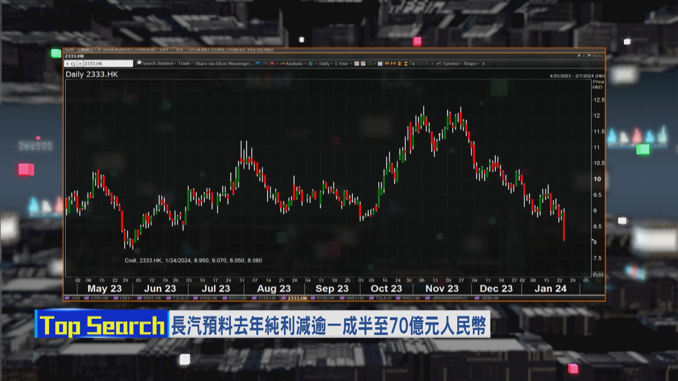The width and height of the screenshot is (678, 381).
Task: Select the 0883.HK bottom chart tab
Action: pos(352,298)
